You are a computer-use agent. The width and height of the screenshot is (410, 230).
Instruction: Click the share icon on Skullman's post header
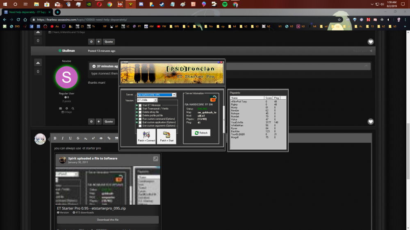pos(371,51)
